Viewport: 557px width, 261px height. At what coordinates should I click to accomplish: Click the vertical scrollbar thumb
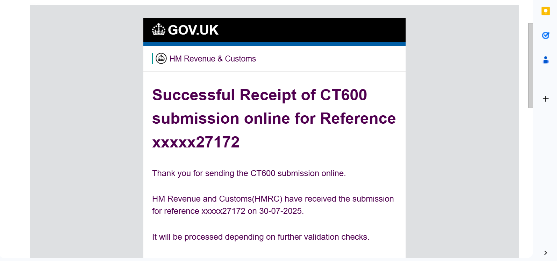coord(530,65)
